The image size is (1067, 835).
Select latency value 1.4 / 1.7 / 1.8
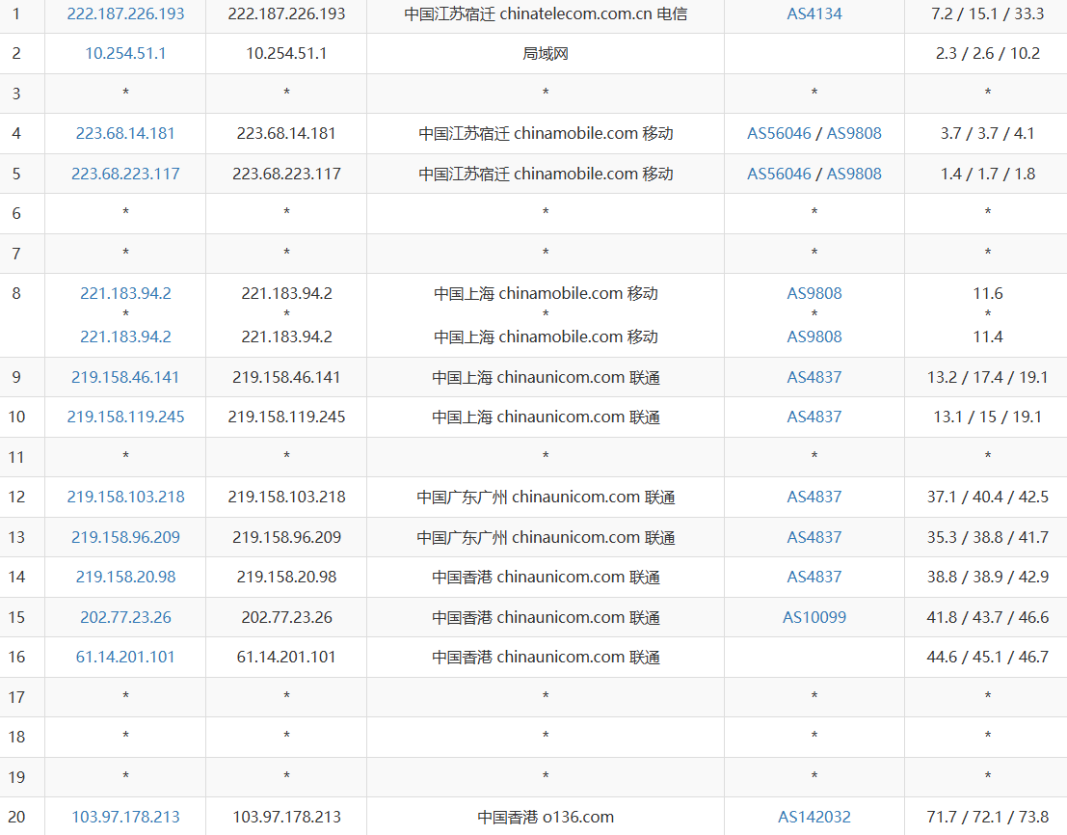(987, 174)
